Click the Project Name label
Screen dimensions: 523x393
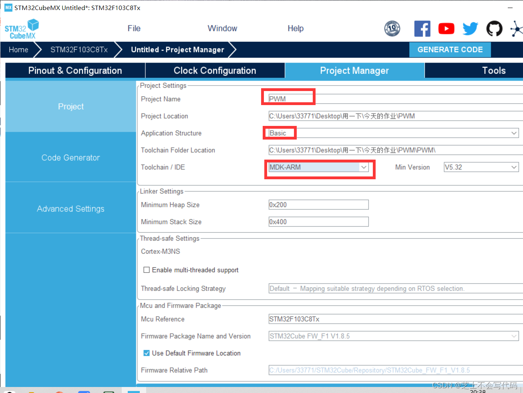tap(161, 99)
